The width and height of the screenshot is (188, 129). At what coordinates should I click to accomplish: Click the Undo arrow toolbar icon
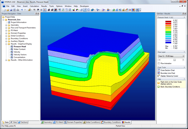pos(22,10)
